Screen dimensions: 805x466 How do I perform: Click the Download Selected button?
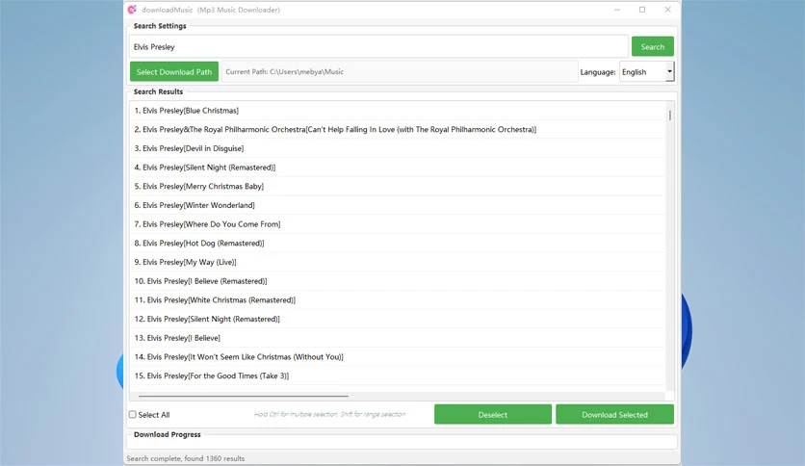pos(614,415)
